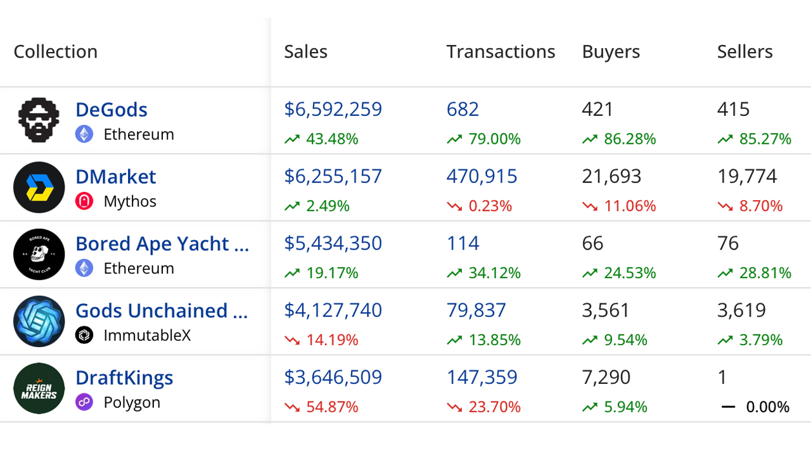Sort by the Sales column header
811x456 pixels.
pyautogui.click(x=305, y=51)
